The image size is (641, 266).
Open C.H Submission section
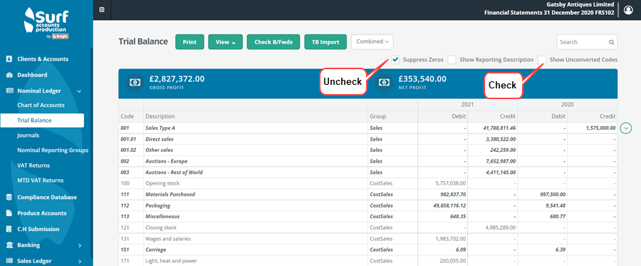(38, 229)
